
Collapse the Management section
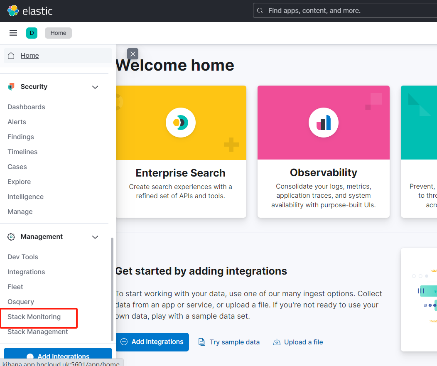pyautogui.click(x=95, y=237)
